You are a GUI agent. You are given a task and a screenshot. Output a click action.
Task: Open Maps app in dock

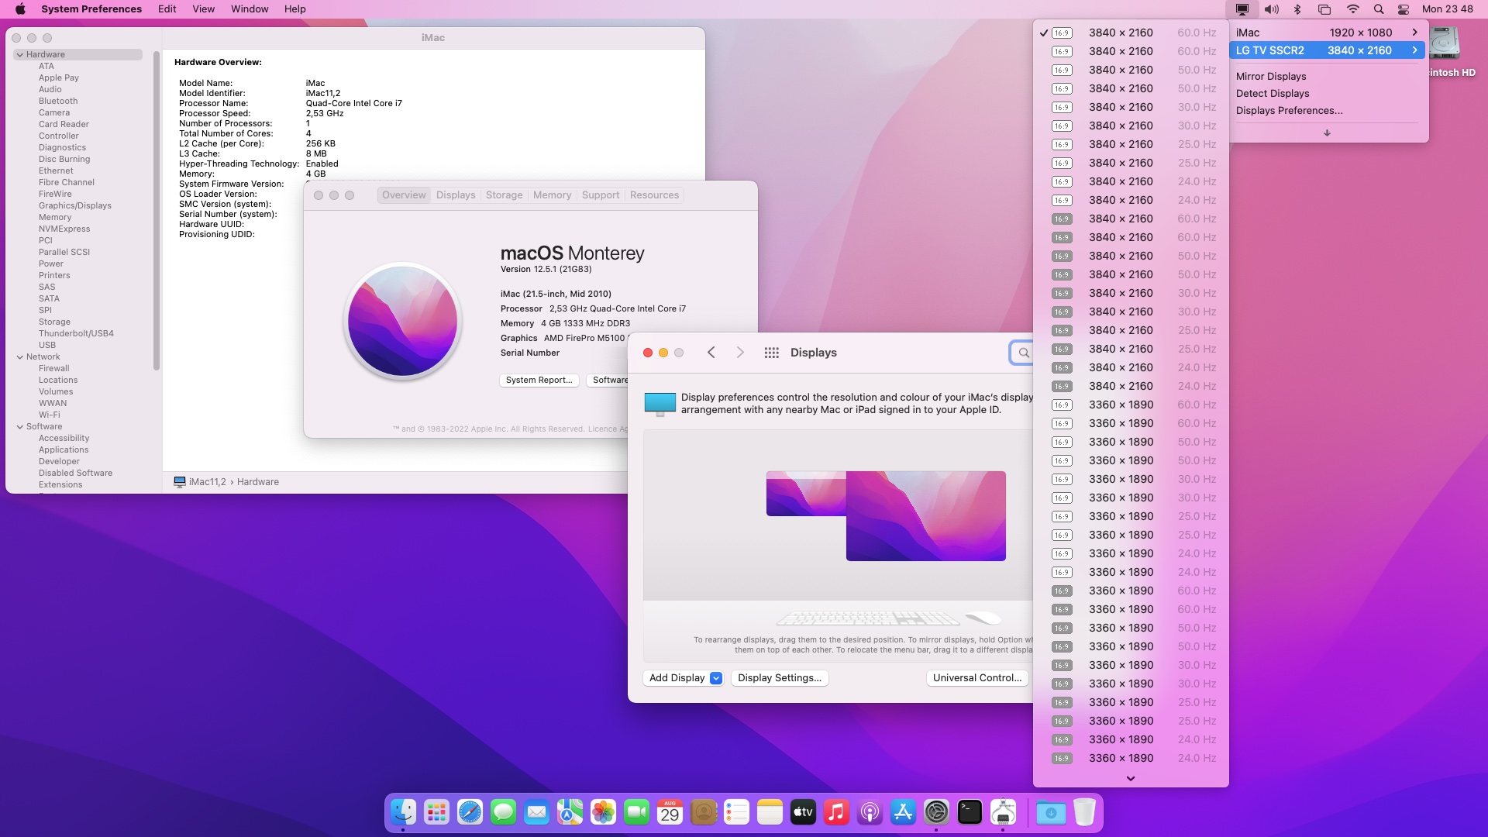tap(570, 812)
